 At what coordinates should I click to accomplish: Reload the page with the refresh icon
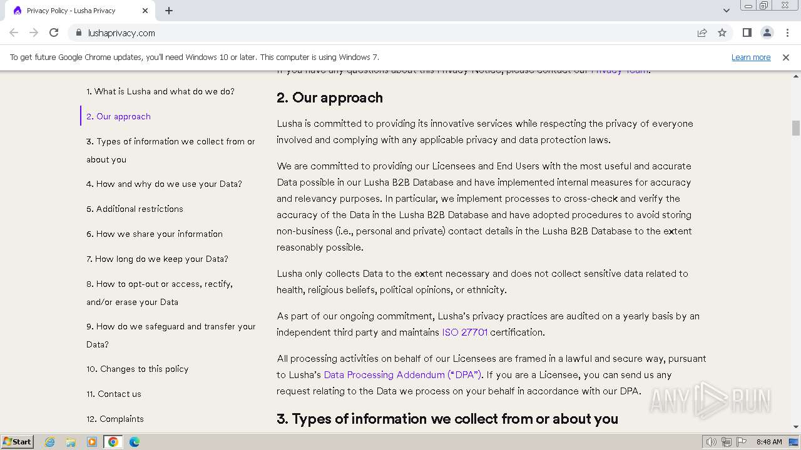[54, 32]
